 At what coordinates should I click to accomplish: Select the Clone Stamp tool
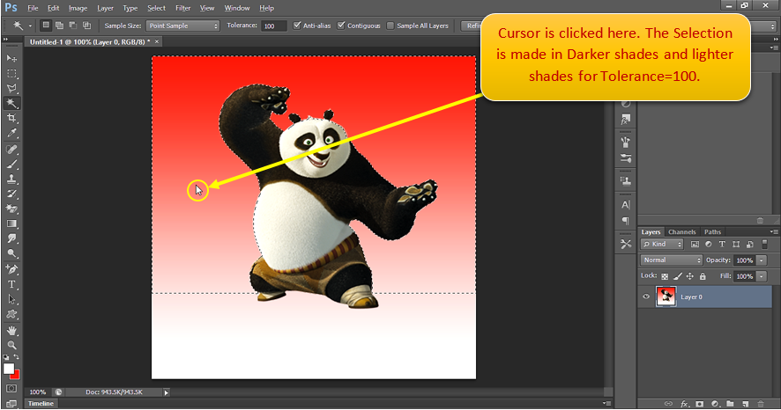coord(11,179)
